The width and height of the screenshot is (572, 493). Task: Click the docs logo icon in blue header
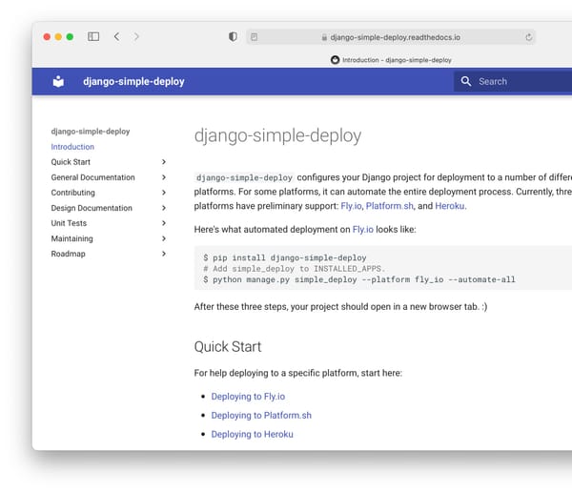pyautogui.click(x=58, y=81)
